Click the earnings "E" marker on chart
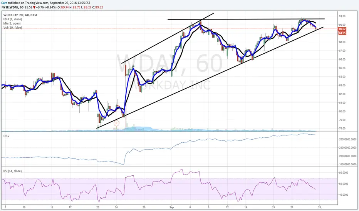Viewport: 359px width, 211px height. pos(116,124)
